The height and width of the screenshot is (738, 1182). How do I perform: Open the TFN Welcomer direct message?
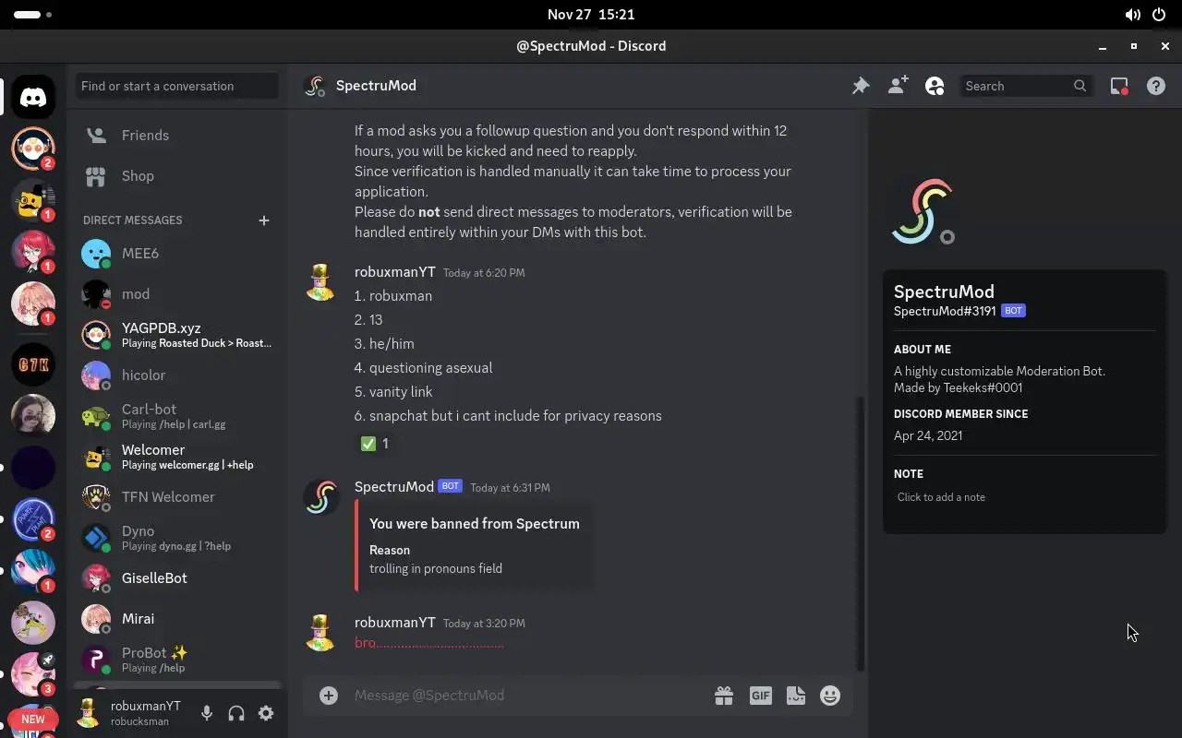tap(177, 497)
